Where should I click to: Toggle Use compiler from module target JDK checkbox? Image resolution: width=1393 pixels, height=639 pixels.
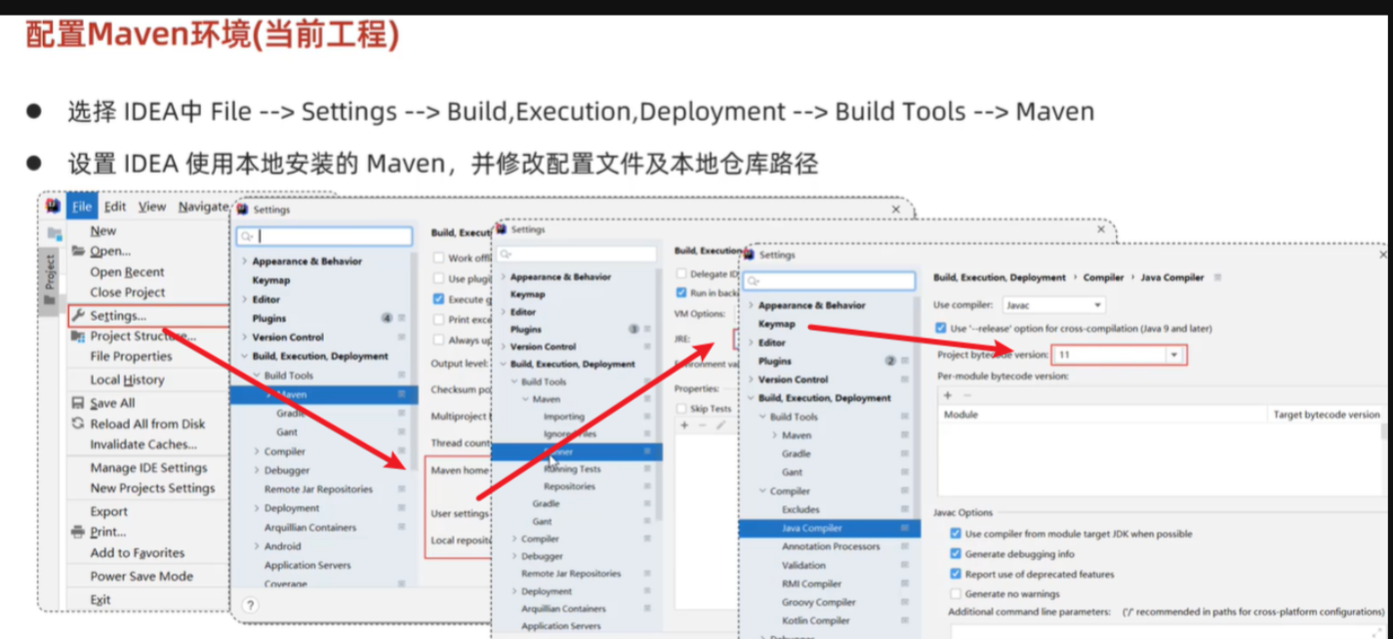coord(956,534)
